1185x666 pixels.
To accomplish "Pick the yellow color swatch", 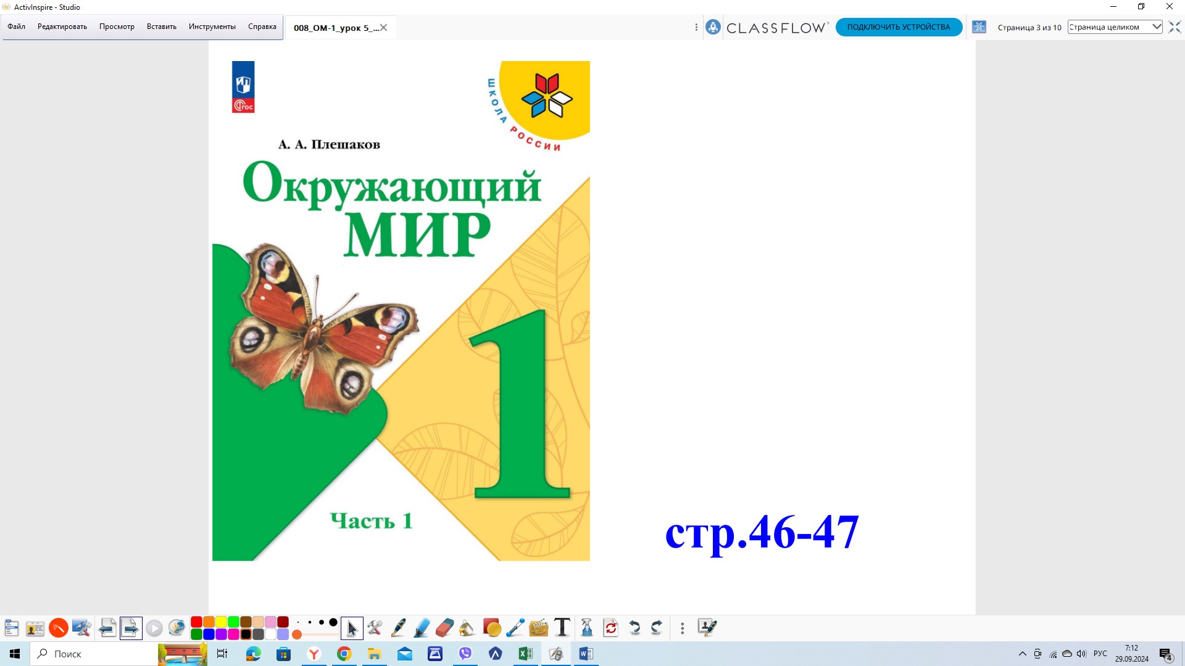I will tap(221, 622).
